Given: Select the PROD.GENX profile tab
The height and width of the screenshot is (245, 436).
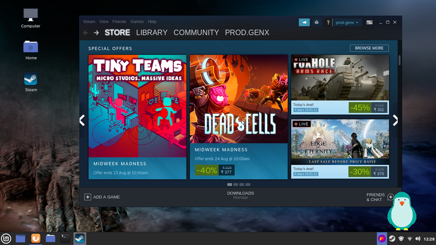Looking at the screenshot, I should pos(247,33).
